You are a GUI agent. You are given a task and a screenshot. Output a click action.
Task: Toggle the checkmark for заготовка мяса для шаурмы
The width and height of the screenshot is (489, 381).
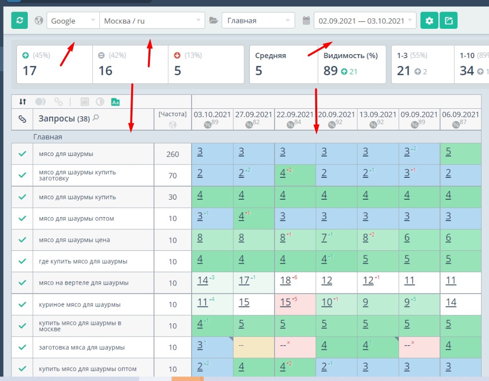pos(22,347)
